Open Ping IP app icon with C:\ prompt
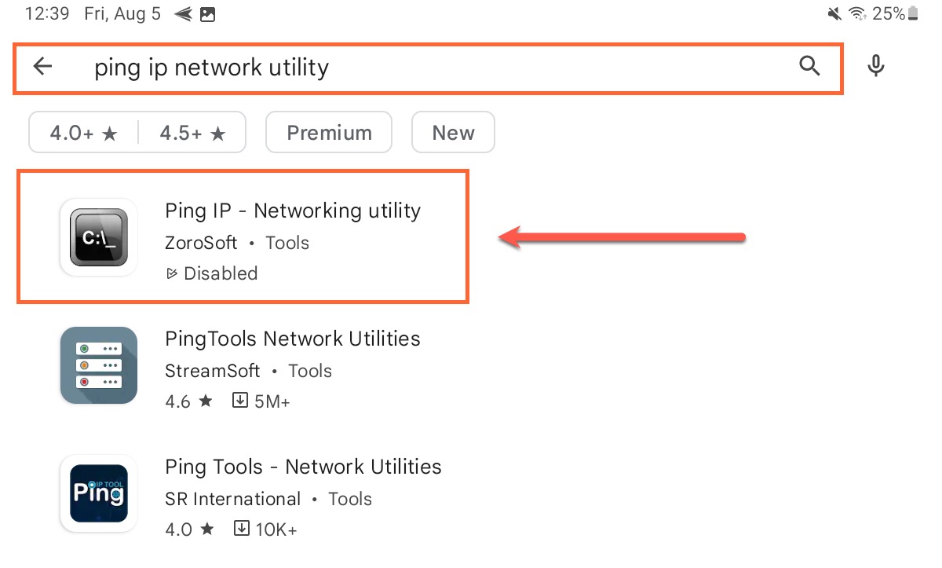Screen dimensions: 942x568 click(99, 237)
